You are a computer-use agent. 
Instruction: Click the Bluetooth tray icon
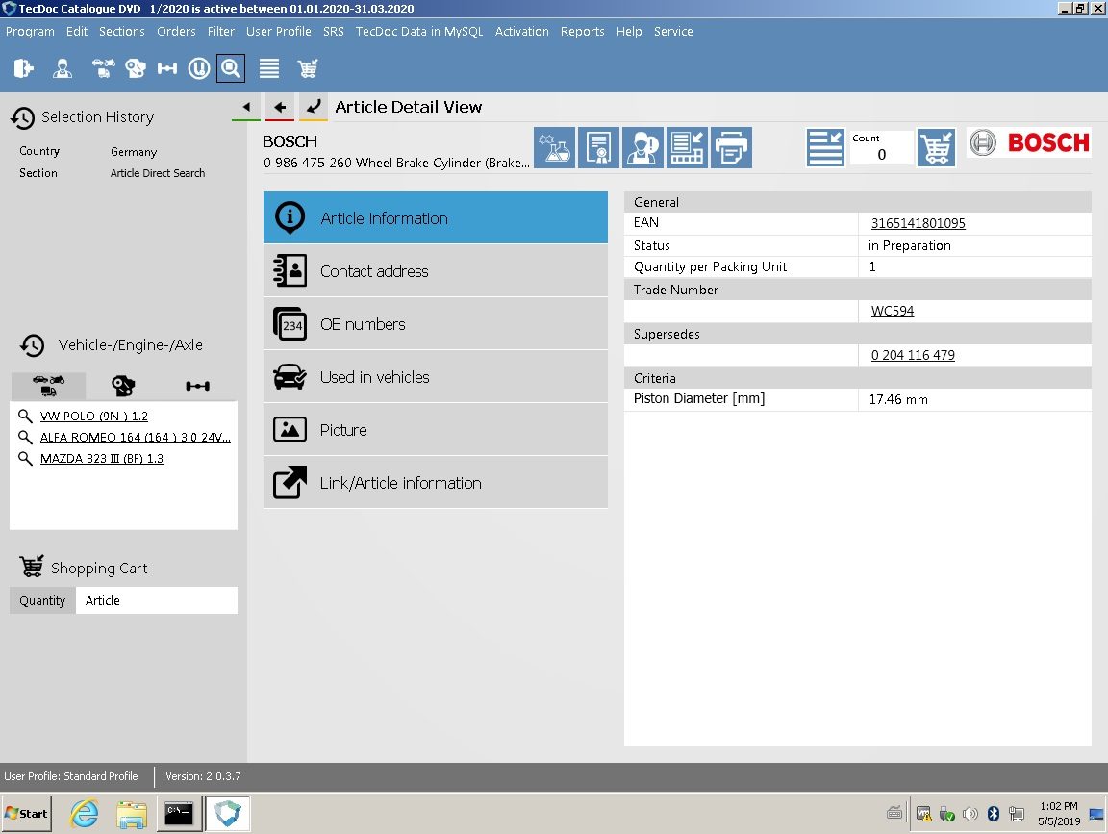click(x=993, y=814)
